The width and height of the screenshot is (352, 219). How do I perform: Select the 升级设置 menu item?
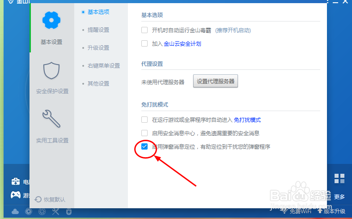(x=98, y=48)
